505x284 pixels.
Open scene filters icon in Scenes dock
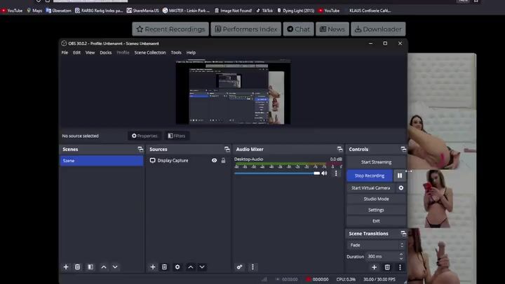click(90, 267)
